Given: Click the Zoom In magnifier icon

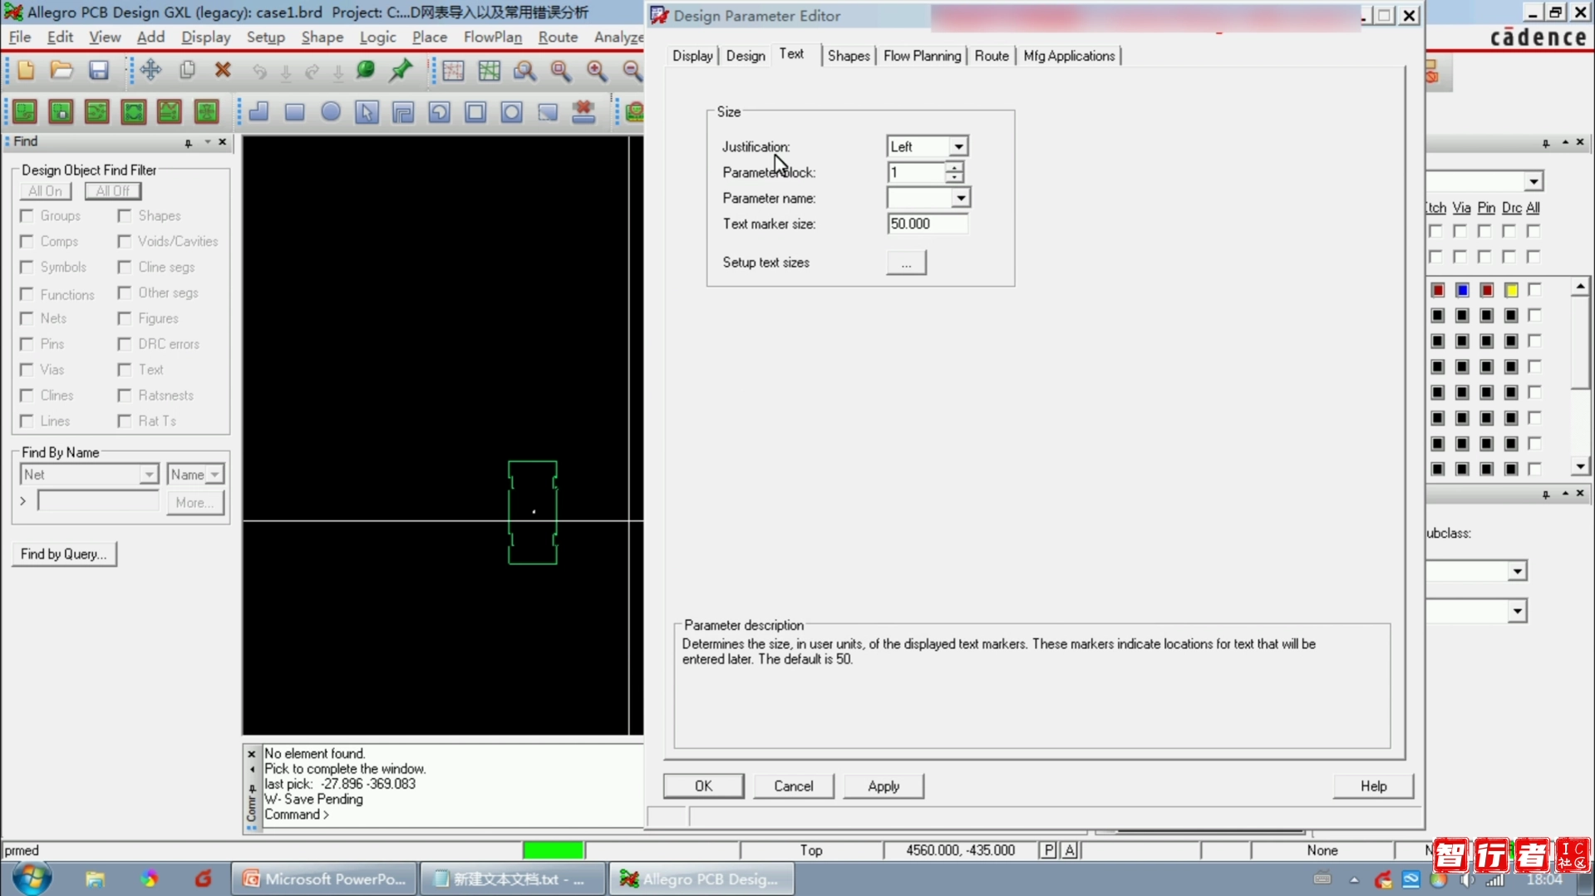Looking at the screenshot, I should [597, 71].
